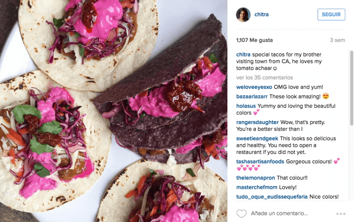Screen dimensions: 354x222
Task: Go to the masterchefmom profile
Action: (257, 187)
